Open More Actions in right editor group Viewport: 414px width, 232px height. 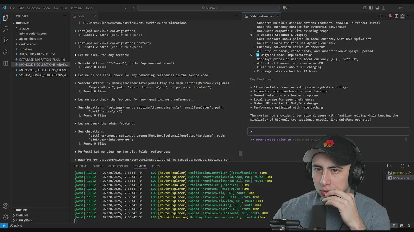[x=408, y=16]
